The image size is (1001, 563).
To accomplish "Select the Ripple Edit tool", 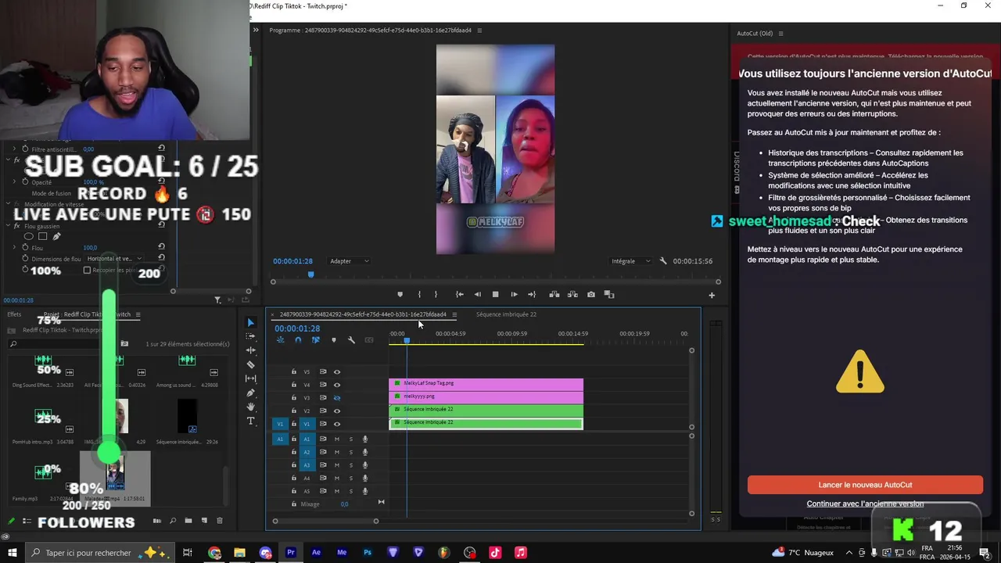I will point(250,350).
